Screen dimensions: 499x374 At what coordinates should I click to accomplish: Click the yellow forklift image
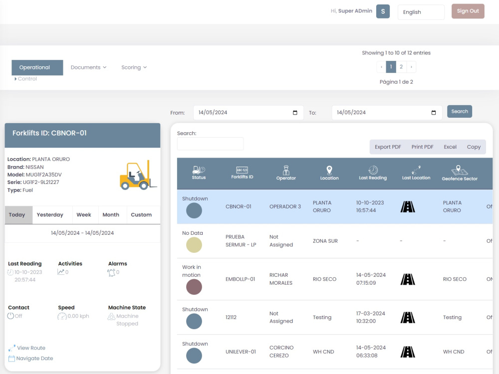[x=138, y=175]
